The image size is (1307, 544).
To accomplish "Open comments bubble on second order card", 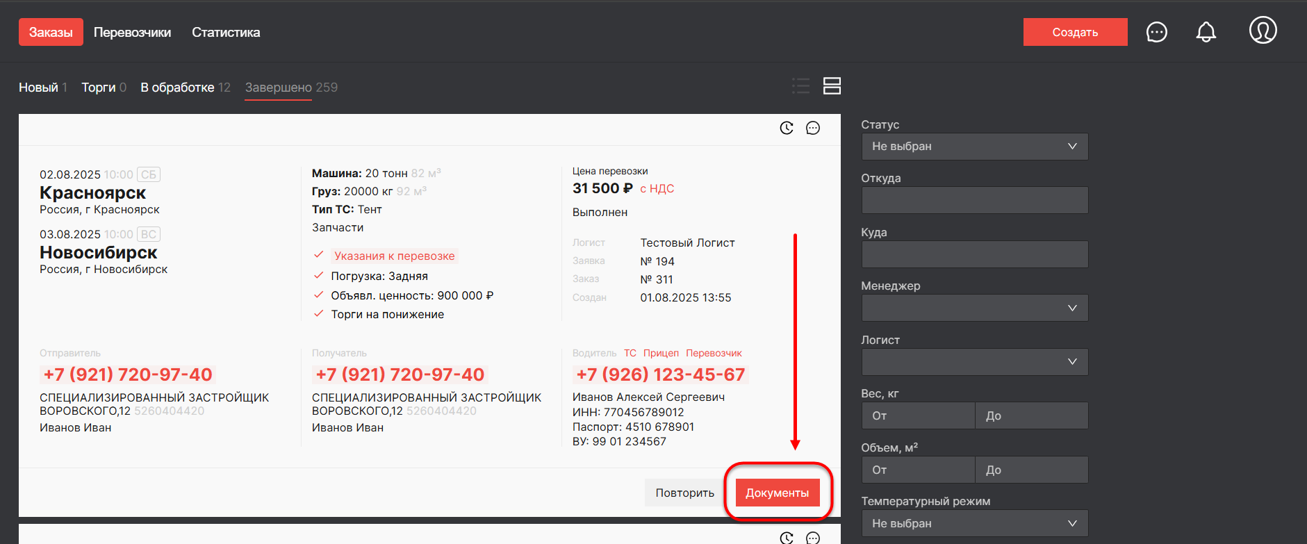I will [x=813, y=538].
